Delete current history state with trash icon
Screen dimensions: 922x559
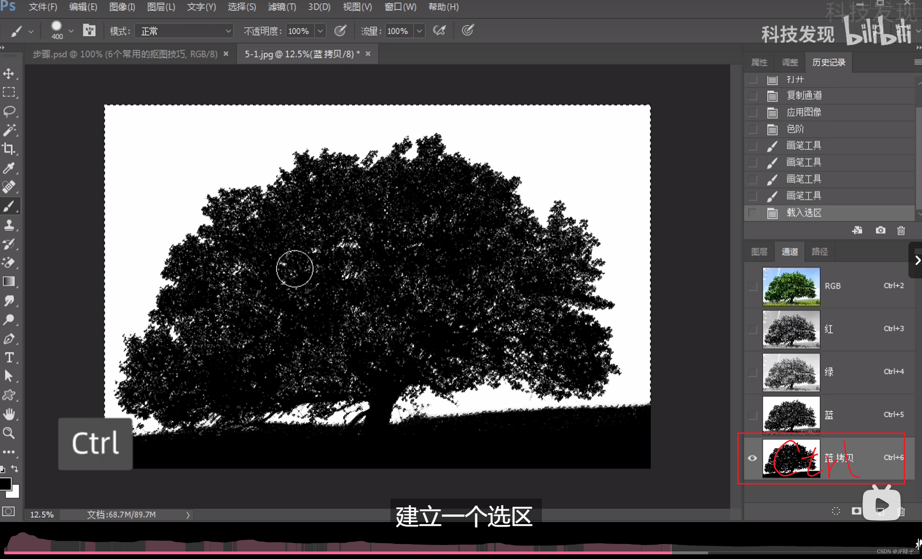pyautogui.click(x=901, y=231)
